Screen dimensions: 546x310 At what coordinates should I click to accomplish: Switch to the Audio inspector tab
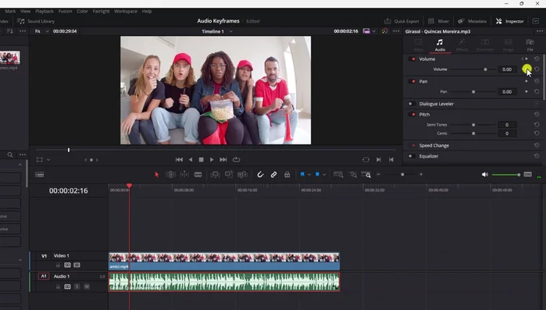pyautogui.click(x=440, y=45)
